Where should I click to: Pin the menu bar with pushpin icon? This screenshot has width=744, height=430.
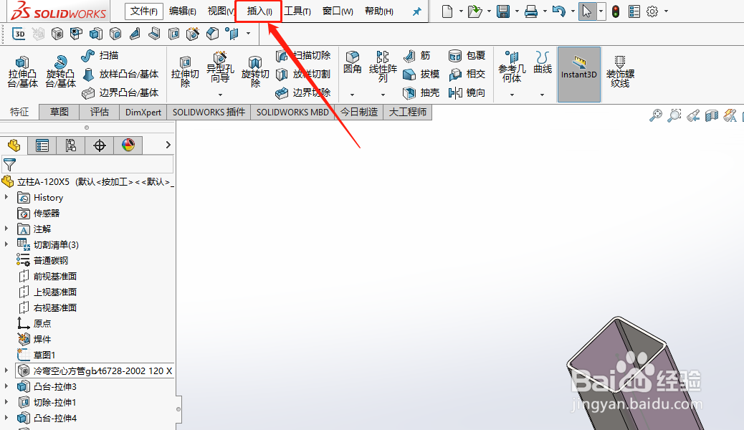(416, 11)
